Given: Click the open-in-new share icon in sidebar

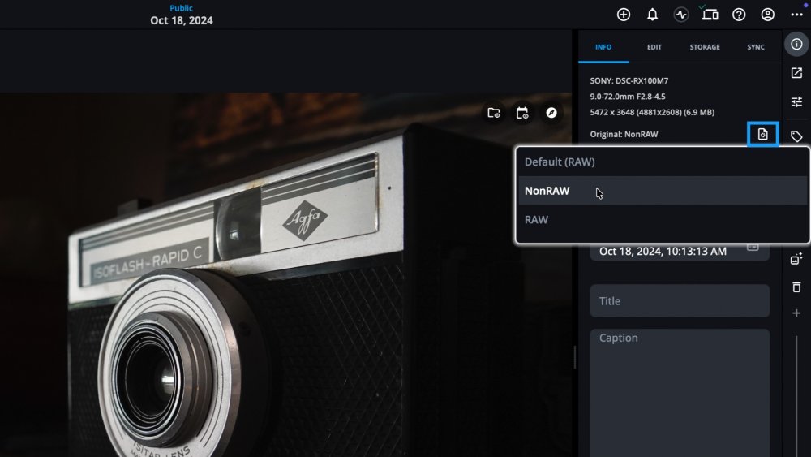Looking at the screenshot, I should click(796, 73).
